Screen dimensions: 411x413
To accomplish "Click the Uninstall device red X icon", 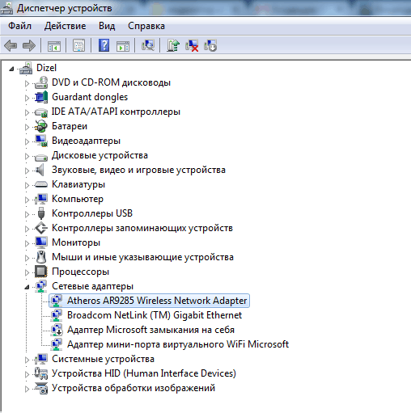I will coord(192,45).
